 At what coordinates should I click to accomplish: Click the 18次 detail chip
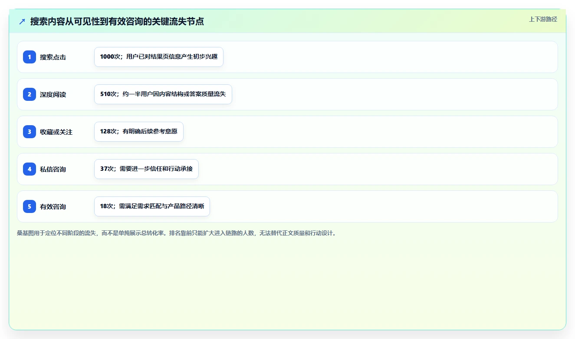[x=152, y=206]
